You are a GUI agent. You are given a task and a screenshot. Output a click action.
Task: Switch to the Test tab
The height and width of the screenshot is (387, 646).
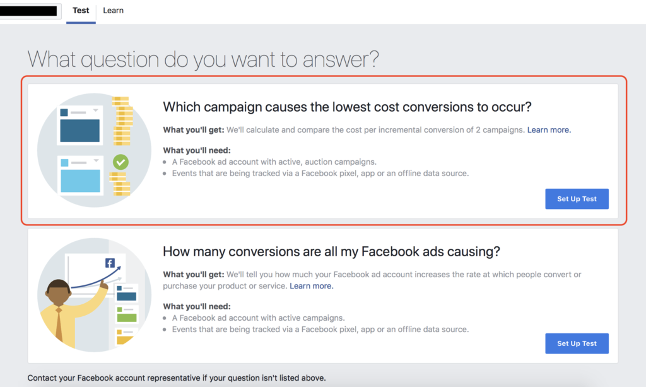(81, 11)
